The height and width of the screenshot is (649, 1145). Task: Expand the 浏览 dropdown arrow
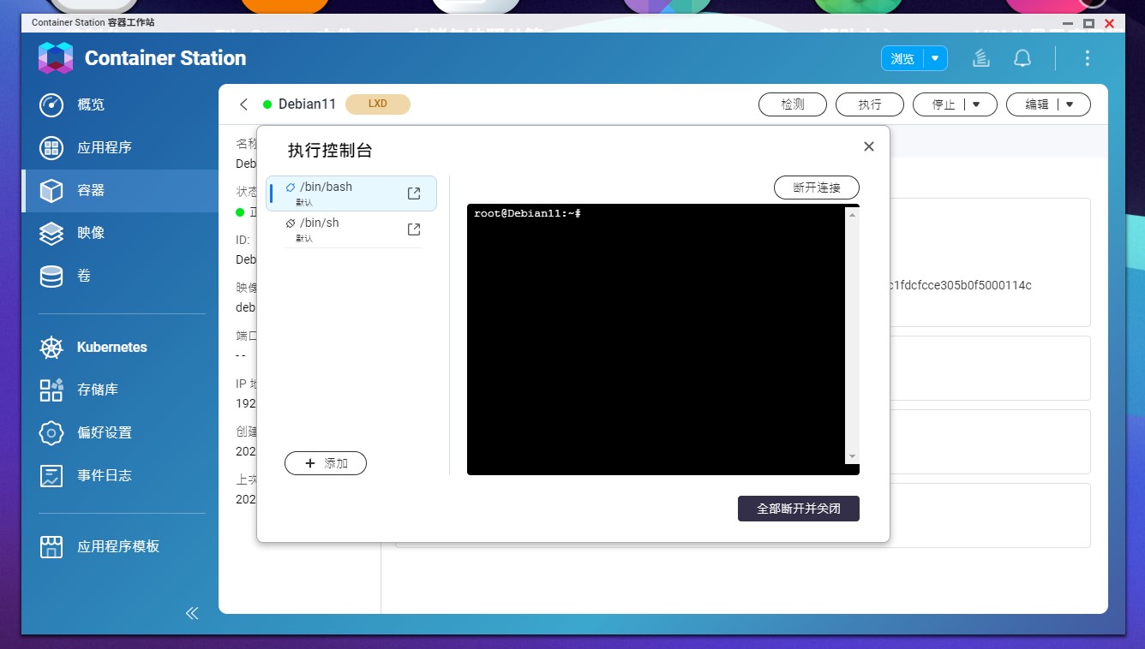(x=935, y=58)
